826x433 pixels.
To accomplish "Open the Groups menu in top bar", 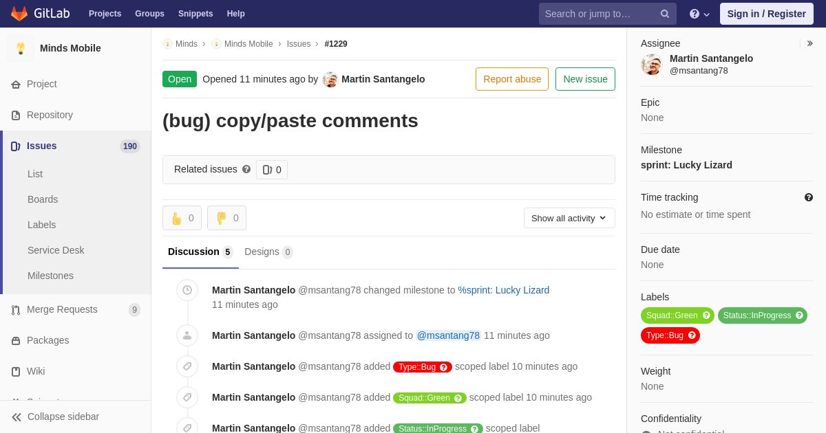I will (149, 14).
